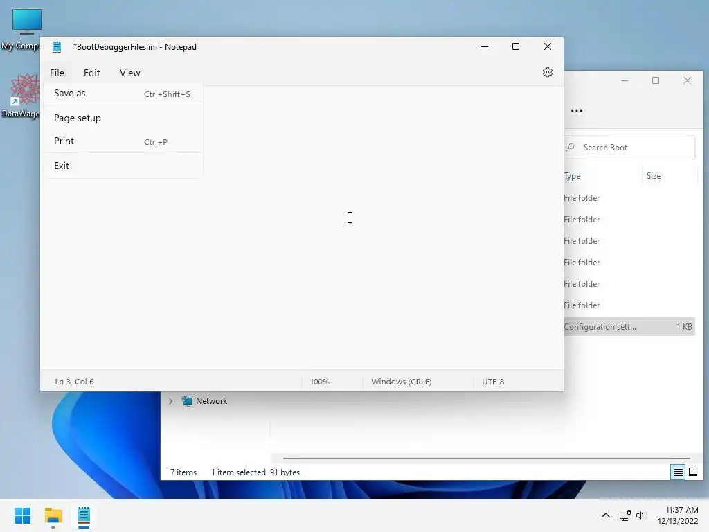Open the Explorer See more ellipsis menu
Screen dimensions: 709x532
click(x=577, y=110)
